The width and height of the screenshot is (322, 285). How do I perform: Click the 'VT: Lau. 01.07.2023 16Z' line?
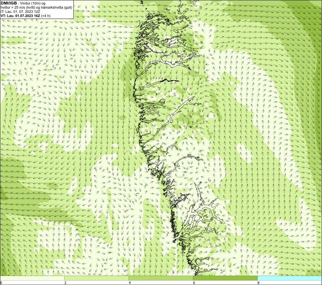point(25,16)
